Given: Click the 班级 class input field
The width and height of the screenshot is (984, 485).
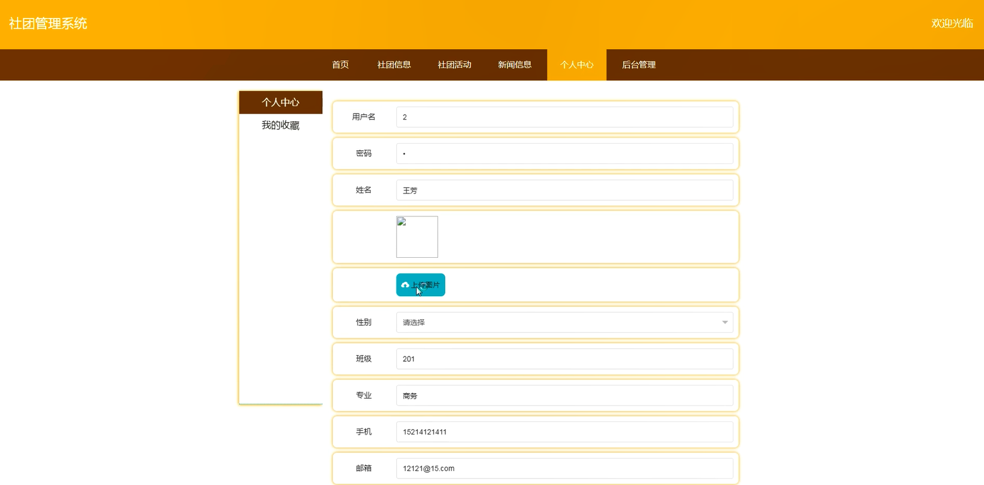Looking at the screenshot, I should tap(564, 359).
